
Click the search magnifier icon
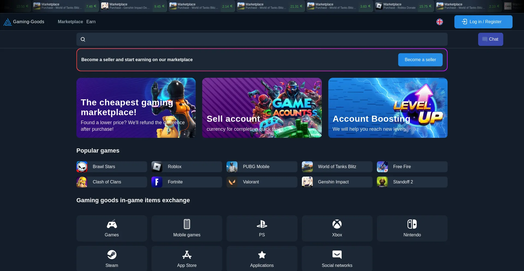coord(83,39)
